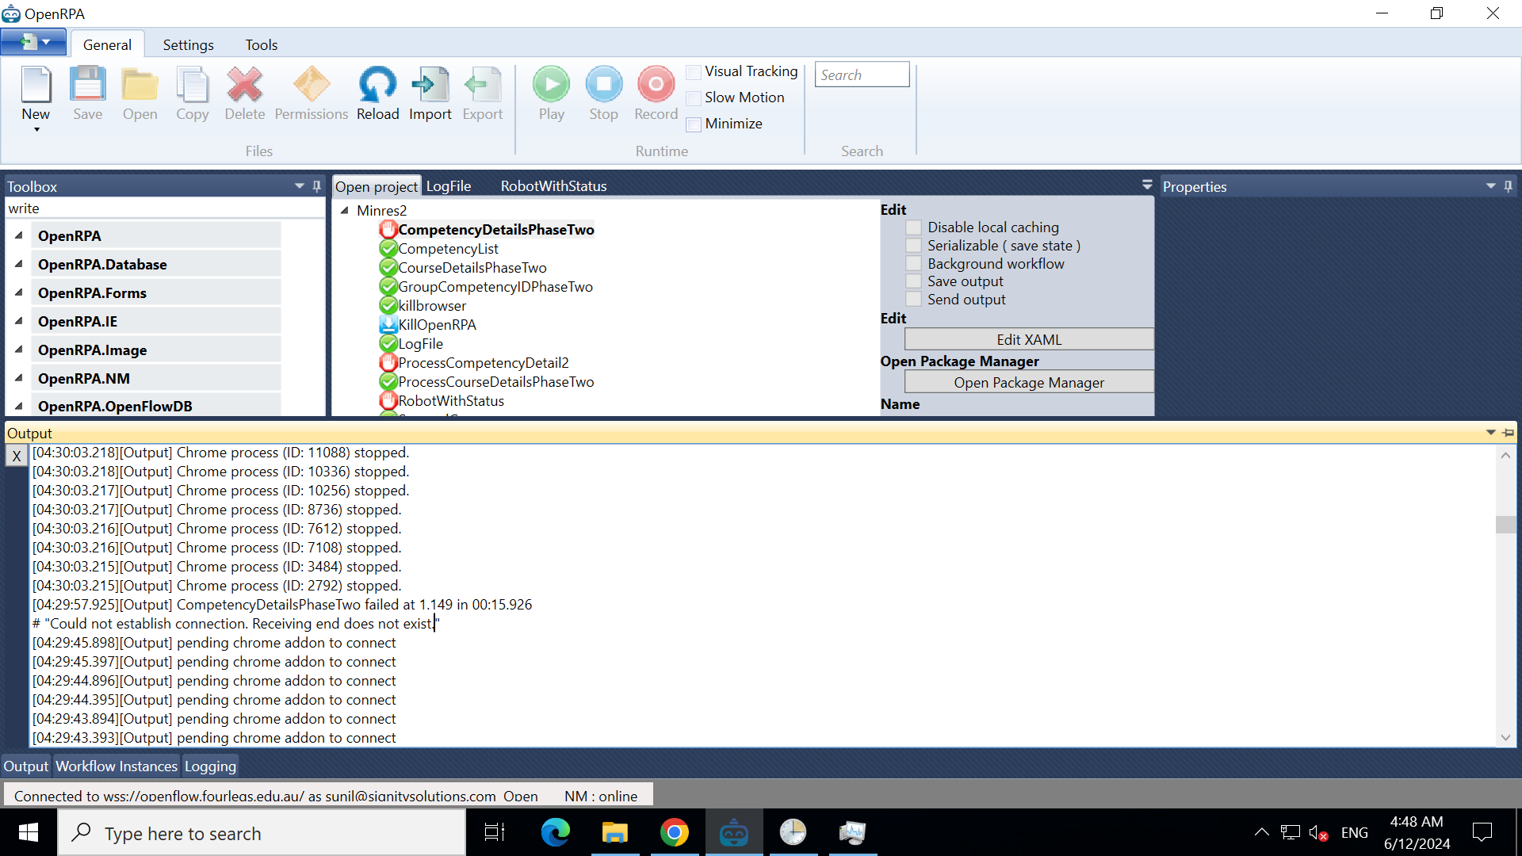Open the notification center icon
Image resolution: width=1522 pixels, height=856 pixels.
pyautogui.click(x=1482, y=832)
